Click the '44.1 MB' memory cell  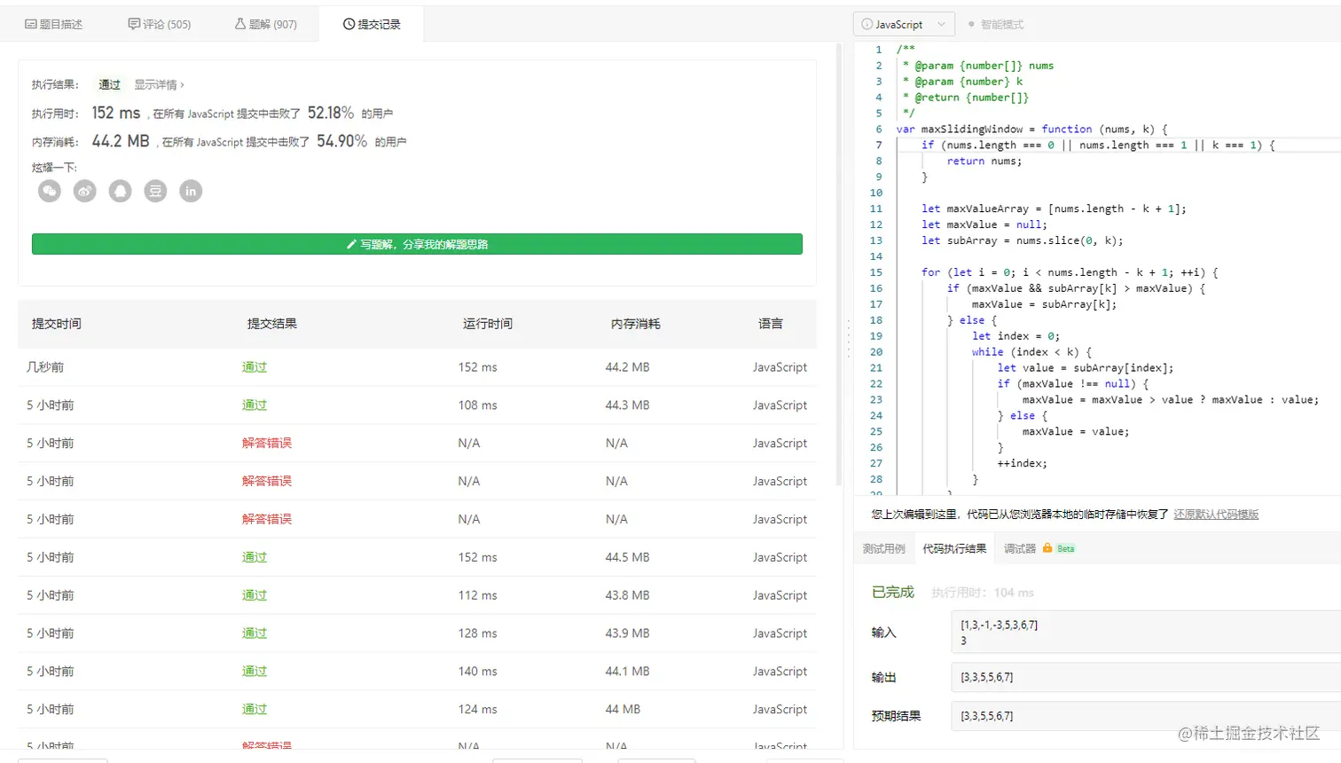point(627,672)
